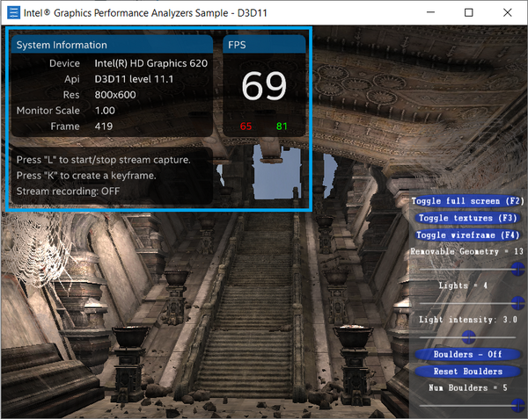
Task: Toggle wireframe (F4) rendering
Action: click(469, 235)
